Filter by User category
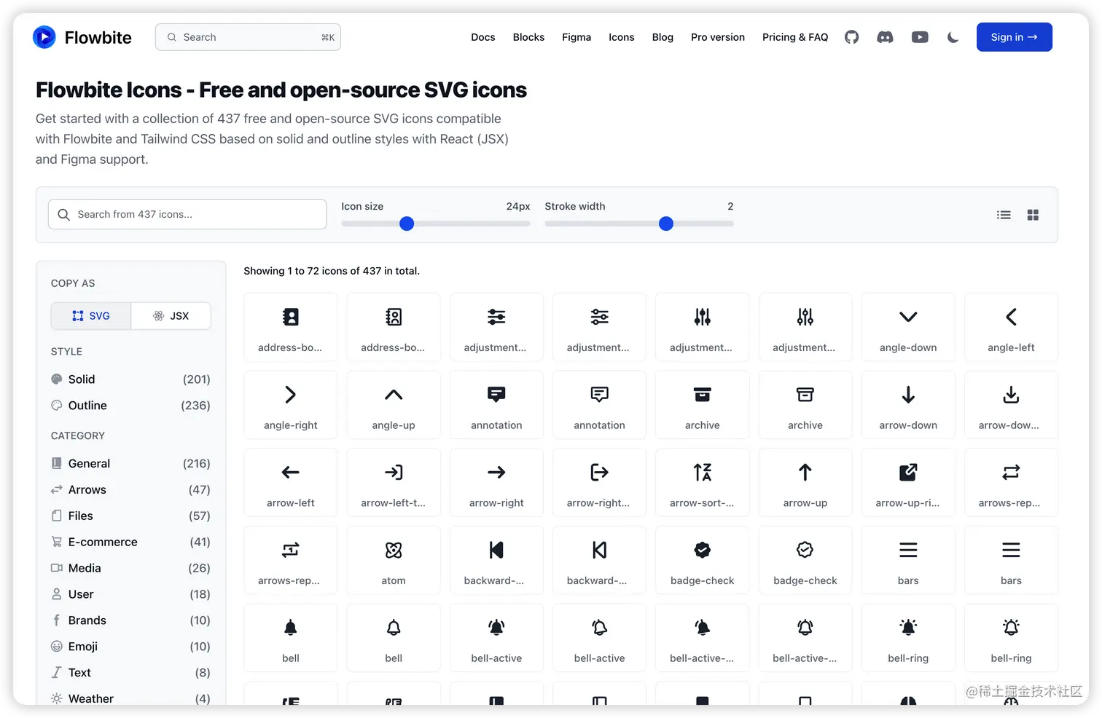Screen dimensions: 1102x718 pyautogui.click(x=130, y=594)
